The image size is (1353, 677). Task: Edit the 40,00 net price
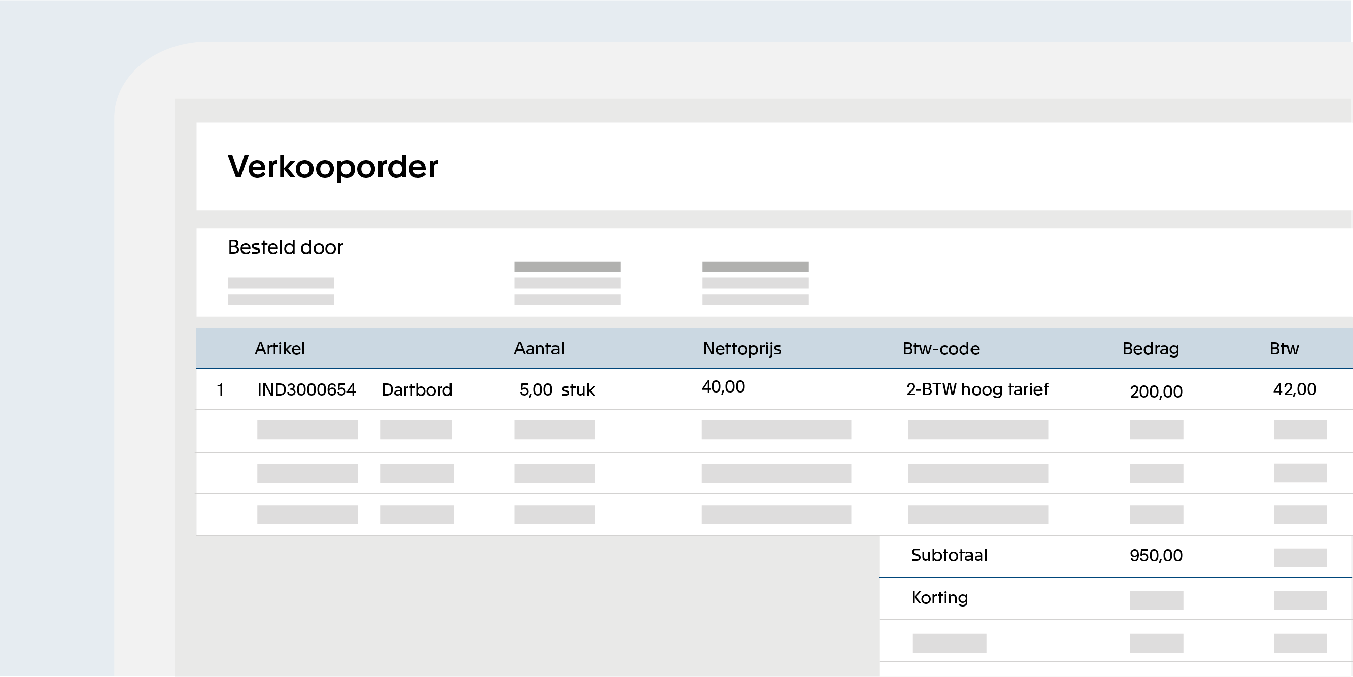coord(723,387)
